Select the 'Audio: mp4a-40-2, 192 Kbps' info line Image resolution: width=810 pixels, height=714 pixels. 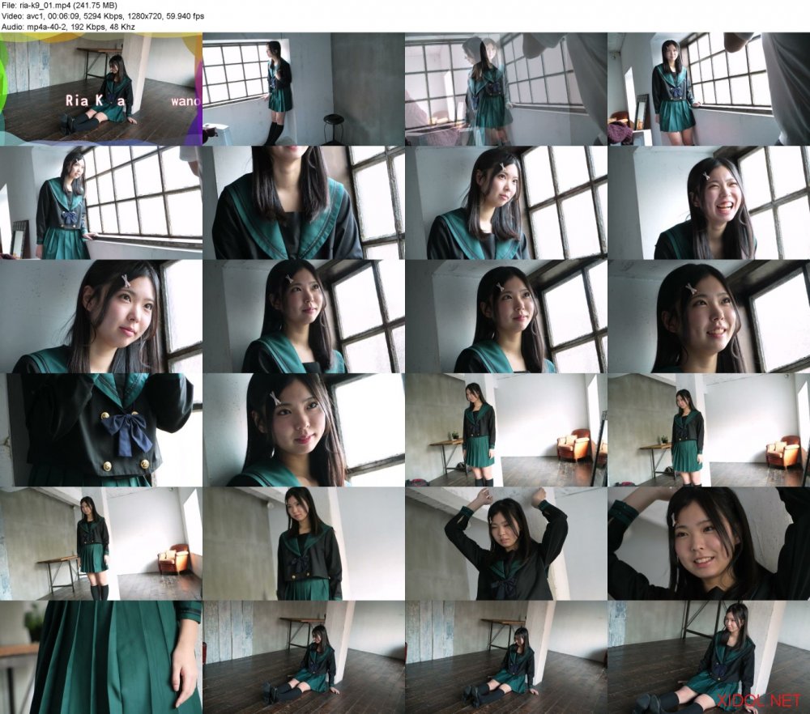(68, 27)
